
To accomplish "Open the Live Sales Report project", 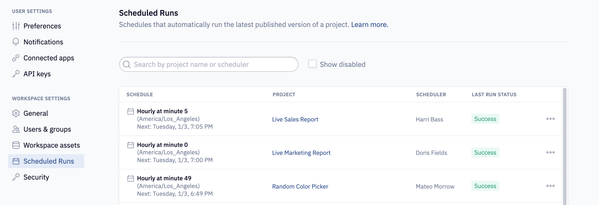I will (295, 119).
